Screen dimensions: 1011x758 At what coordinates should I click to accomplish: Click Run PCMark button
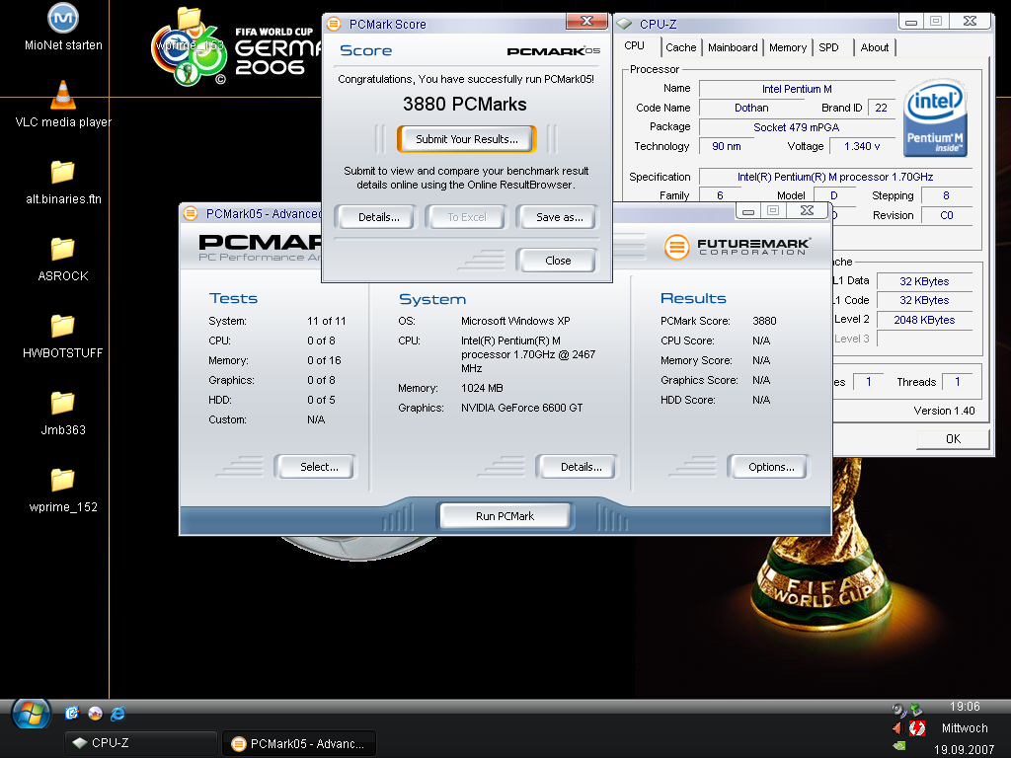[505, 515]
